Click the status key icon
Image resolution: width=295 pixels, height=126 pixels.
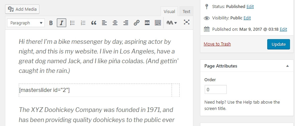click(x=207, y=7)
